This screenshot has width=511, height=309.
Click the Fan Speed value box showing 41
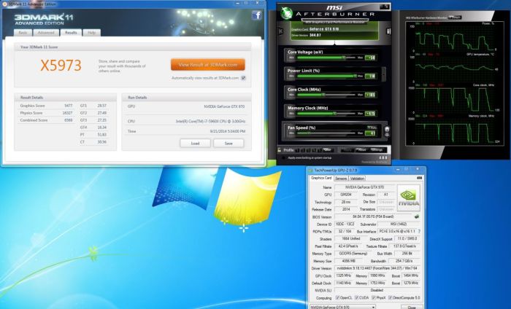click(371, 133)
